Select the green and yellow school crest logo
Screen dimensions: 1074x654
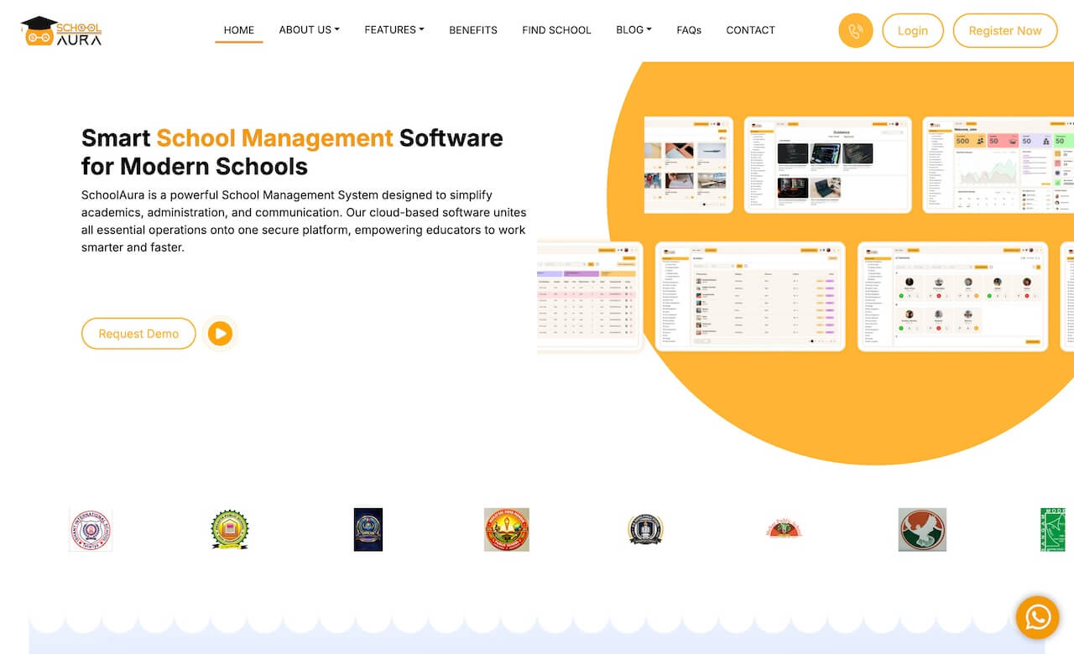(230, 530)
